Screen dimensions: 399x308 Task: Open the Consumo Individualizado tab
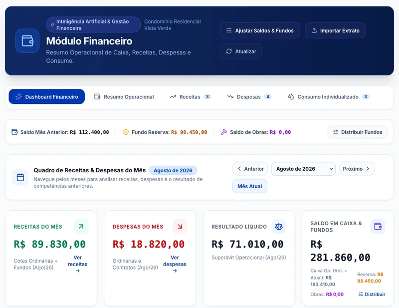329,96
